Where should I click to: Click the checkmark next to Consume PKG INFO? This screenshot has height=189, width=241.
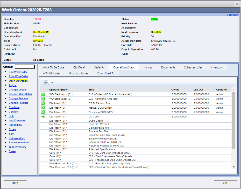43,112
